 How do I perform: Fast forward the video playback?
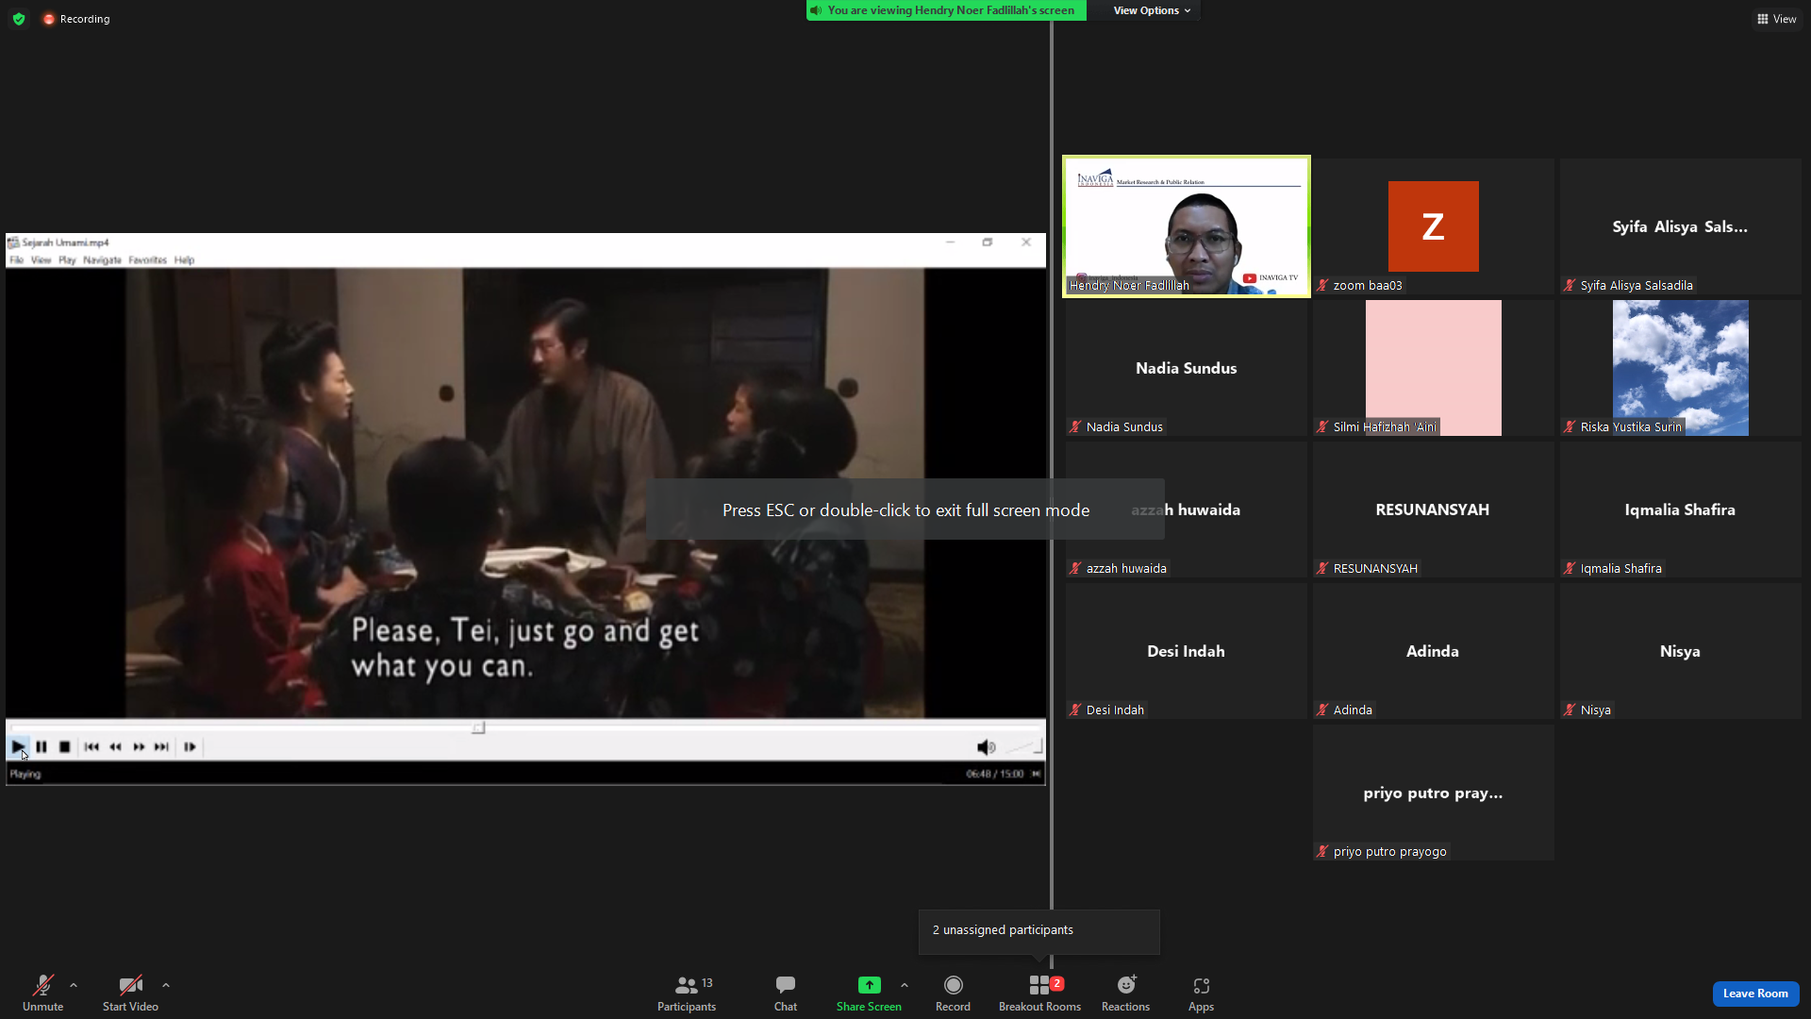click(139, 746)
